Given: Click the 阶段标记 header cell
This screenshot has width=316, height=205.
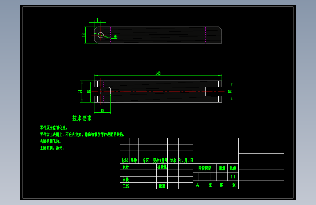Looking at the screenshot, I should [205, 168].
